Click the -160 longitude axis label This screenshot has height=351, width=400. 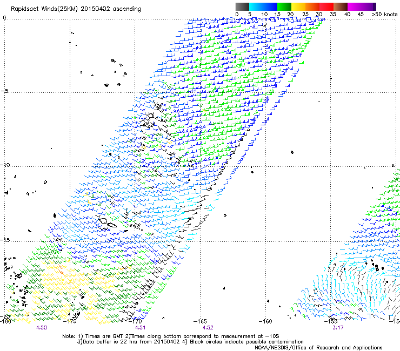coord(265,321)
